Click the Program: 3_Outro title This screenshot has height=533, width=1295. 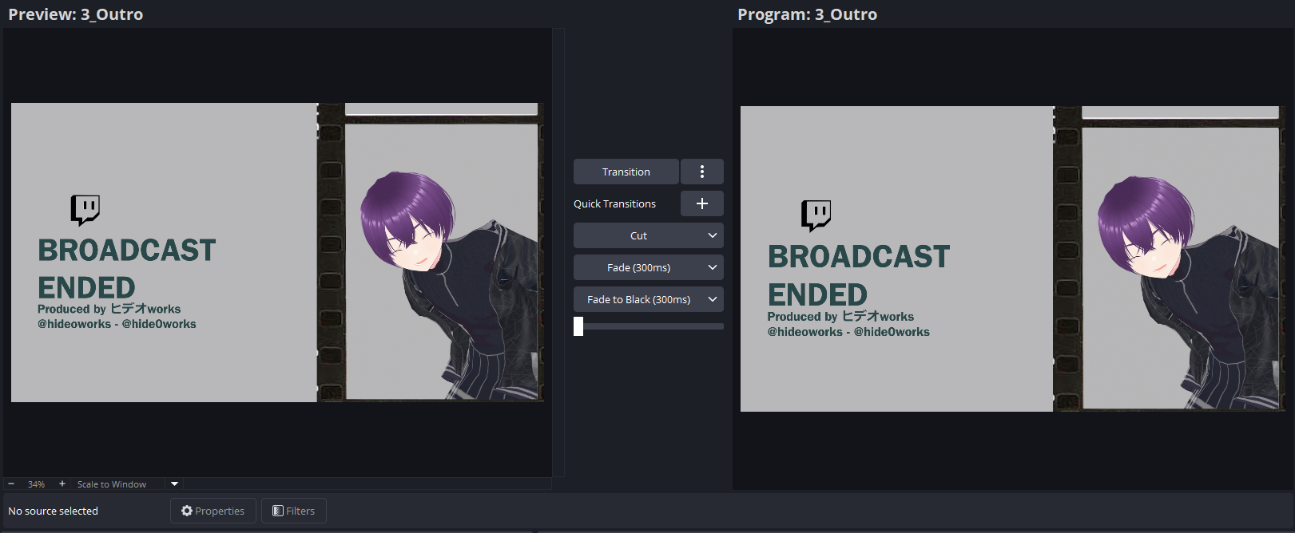807,14
